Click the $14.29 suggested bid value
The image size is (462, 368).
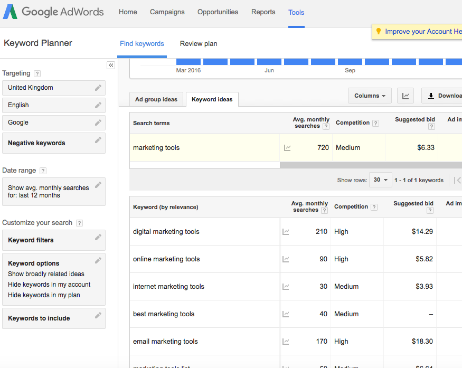point(422,232)
